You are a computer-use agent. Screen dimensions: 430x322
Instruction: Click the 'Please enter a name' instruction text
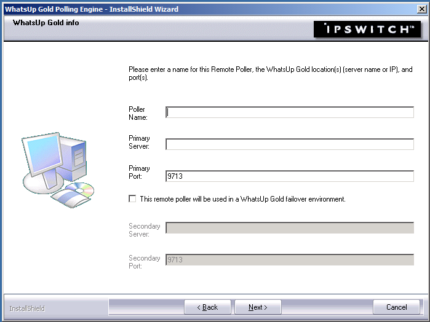coord(271,74)
